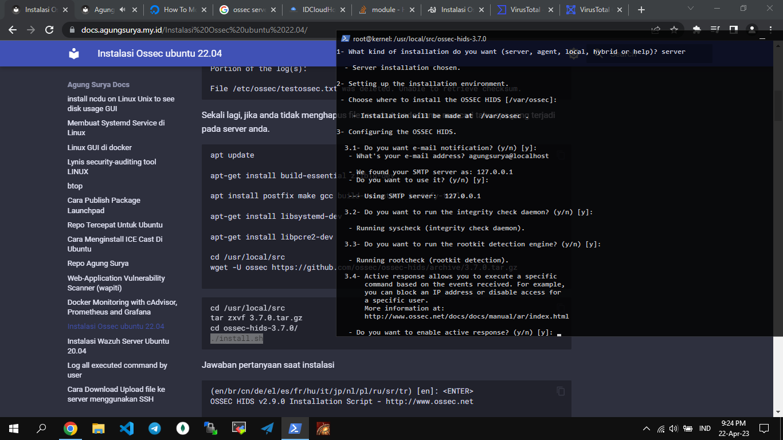The height and width of the screenshot is (440, 783).
Task: Click the Agung Surya Docs logo icon
Action: coord(74,54)
